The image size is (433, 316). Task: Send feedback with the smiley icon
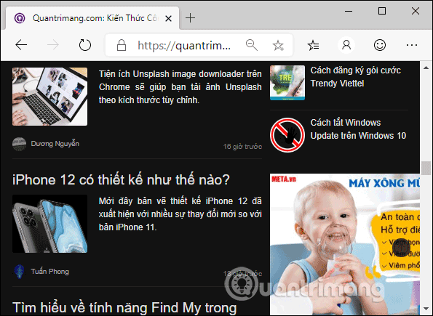tap(380, 45)
